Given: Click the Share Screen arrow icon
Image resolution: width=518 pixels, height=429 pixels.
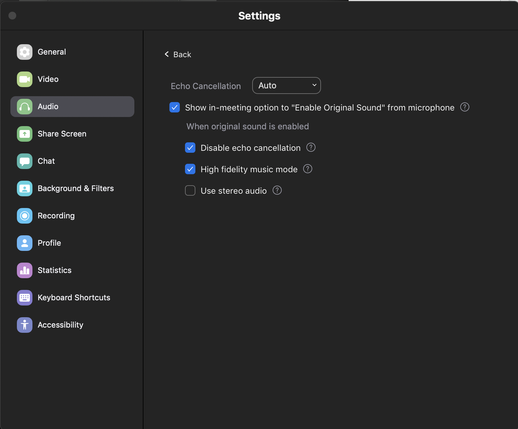Looking at the screenshot, I should point(25,134).
